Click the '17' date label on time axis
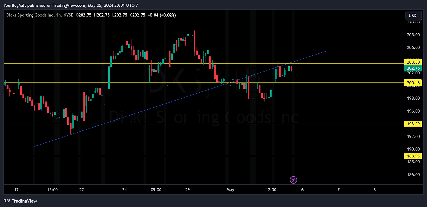427x207 pixels. 16,190
